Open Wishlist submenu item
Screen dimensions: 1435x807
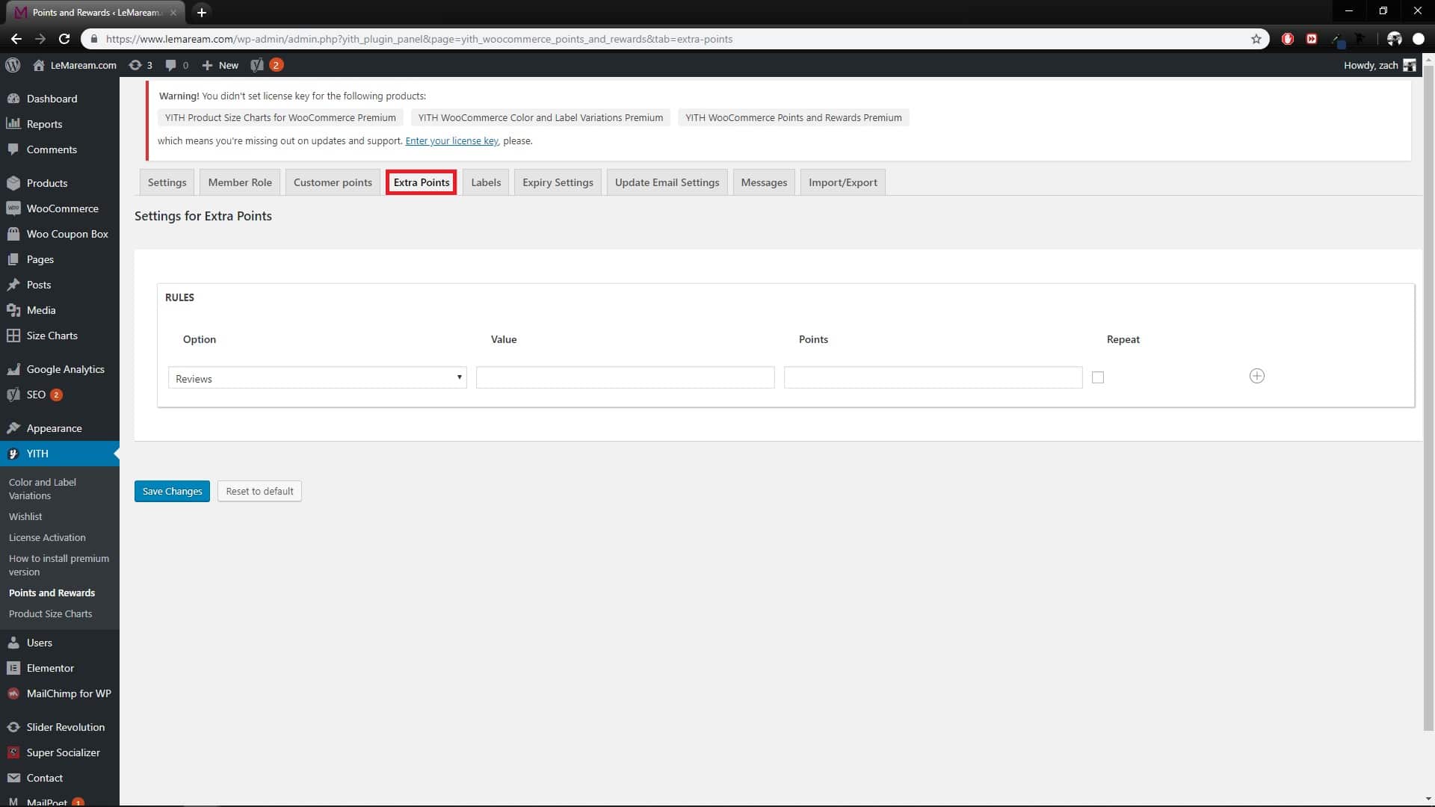pyautogui.click(x=25, y=516)
